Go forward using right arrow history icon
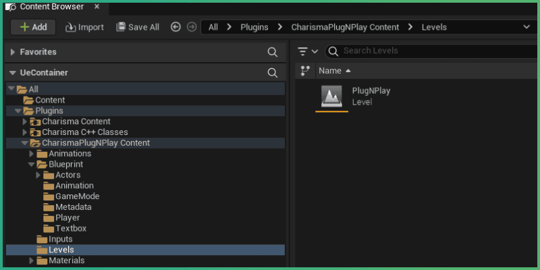 [x=192, y=27]
